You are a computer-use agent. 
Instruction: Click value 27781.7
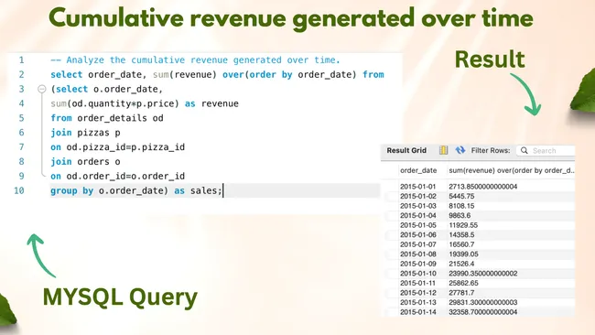[461, 293]
